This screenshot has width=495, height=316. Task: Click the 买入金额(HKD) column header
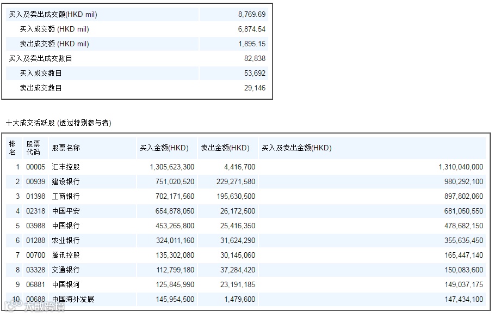[x=164, y=148]
